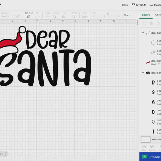The image size is (161, 161).
Task: Open the Align tool
Action: click(x=48, y=16)
